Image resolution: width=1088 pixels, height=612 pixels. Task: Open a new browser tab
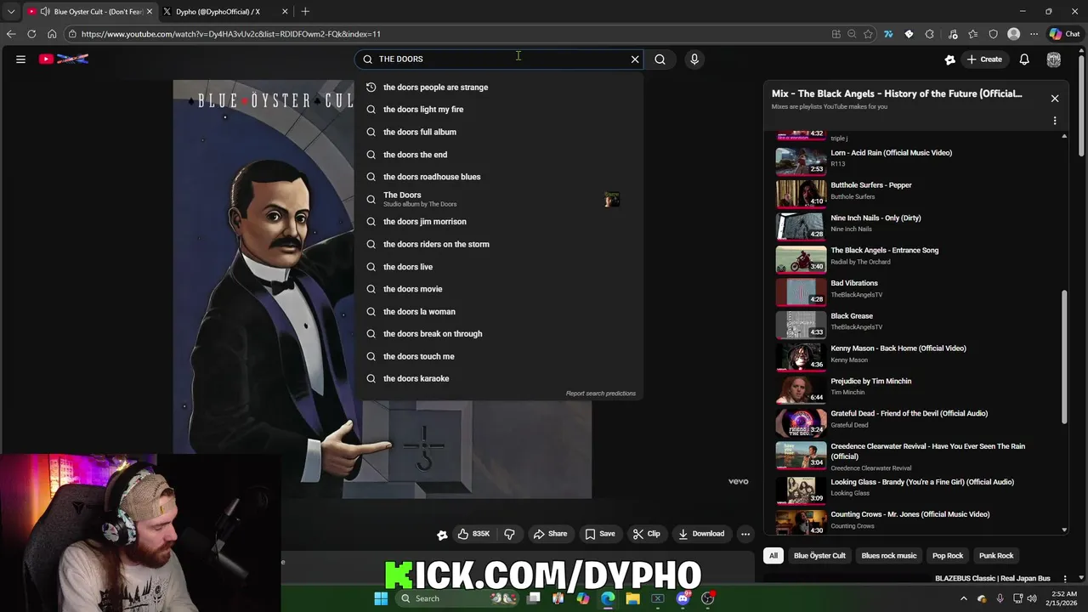[x=305, y=11]
